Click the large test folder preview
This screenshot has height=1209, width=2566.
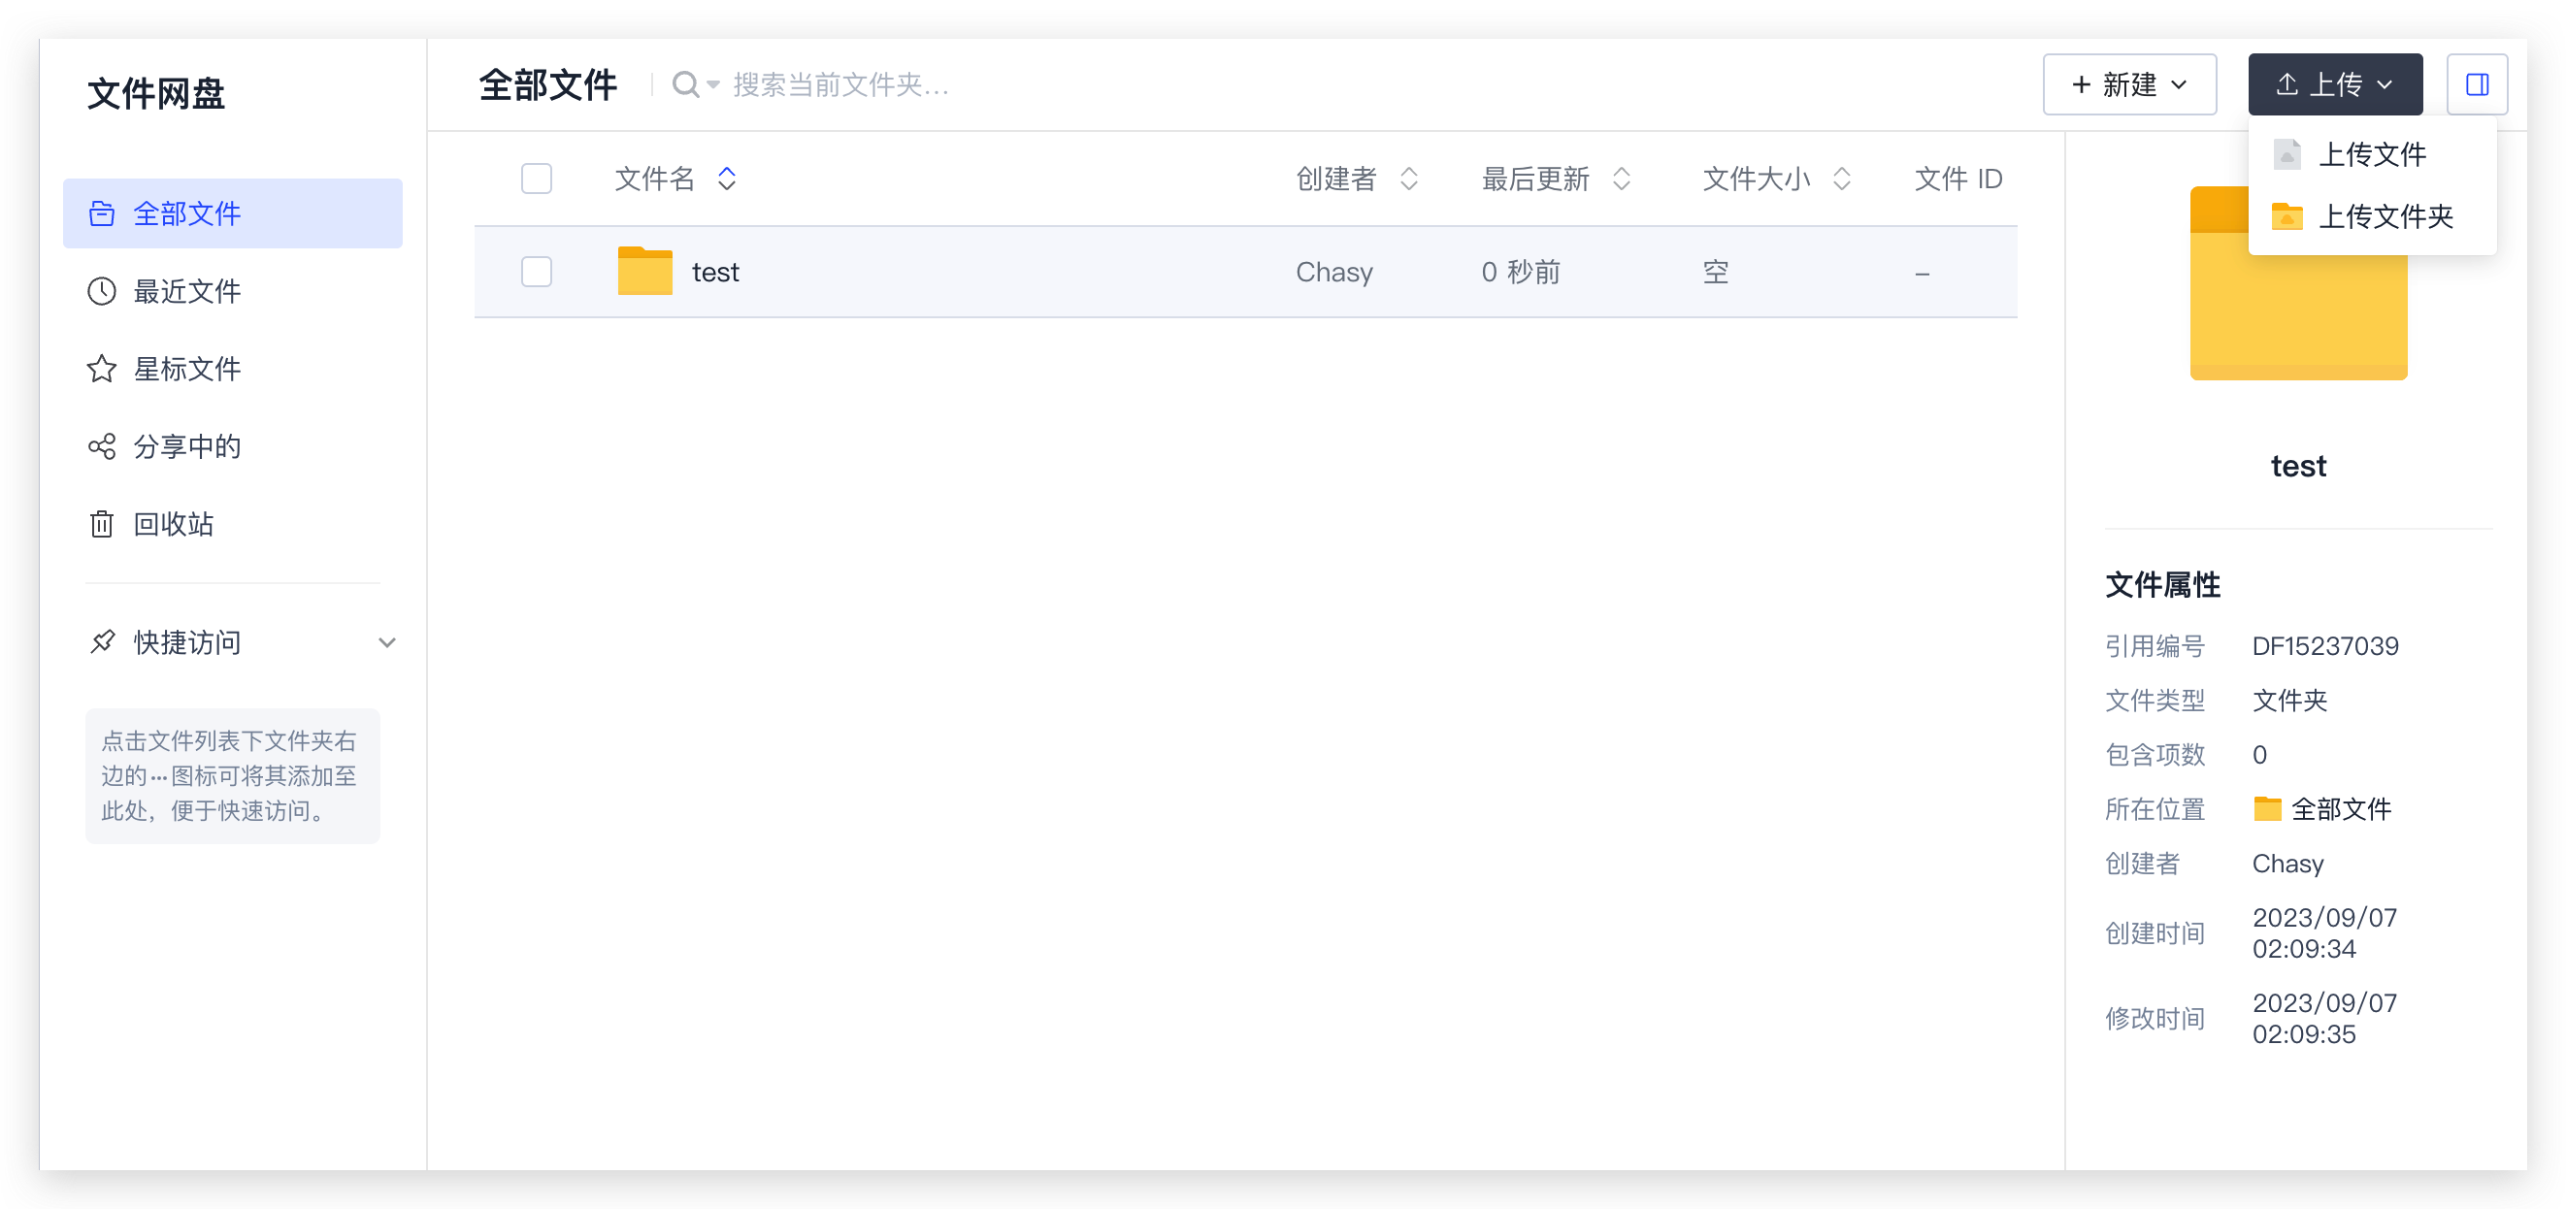coord(2298,282)
